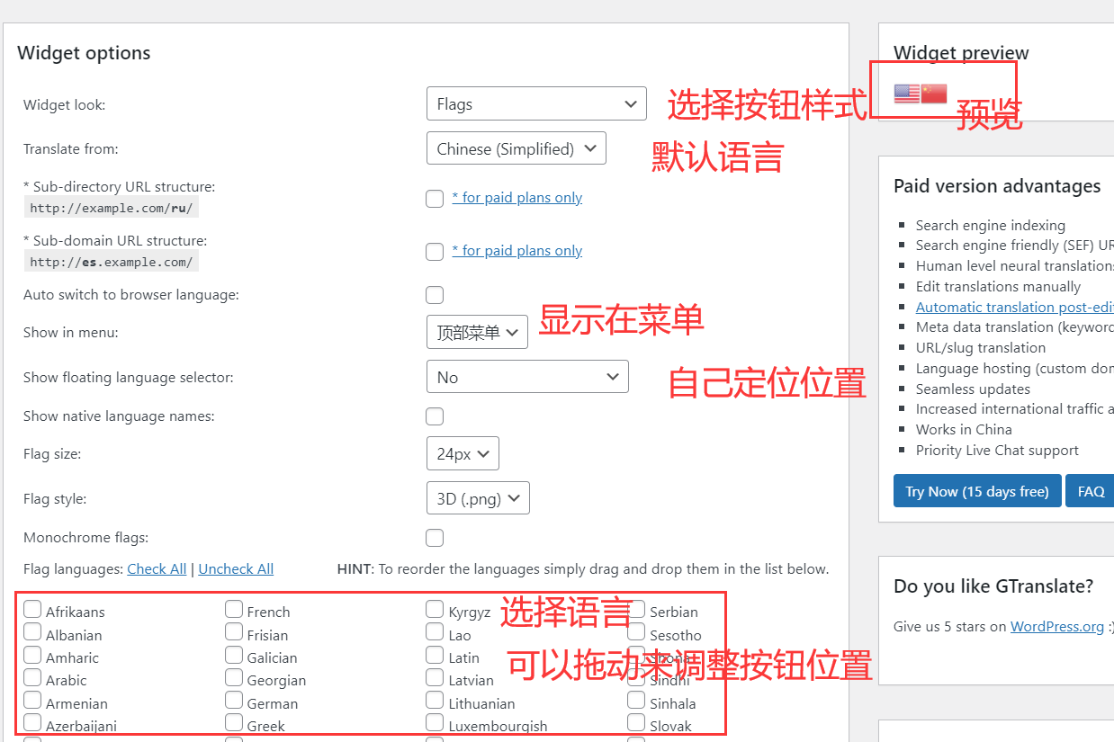Toggle Show native language names checkbox
This screenshot has width=1114, height=742.
coord(435,416)
